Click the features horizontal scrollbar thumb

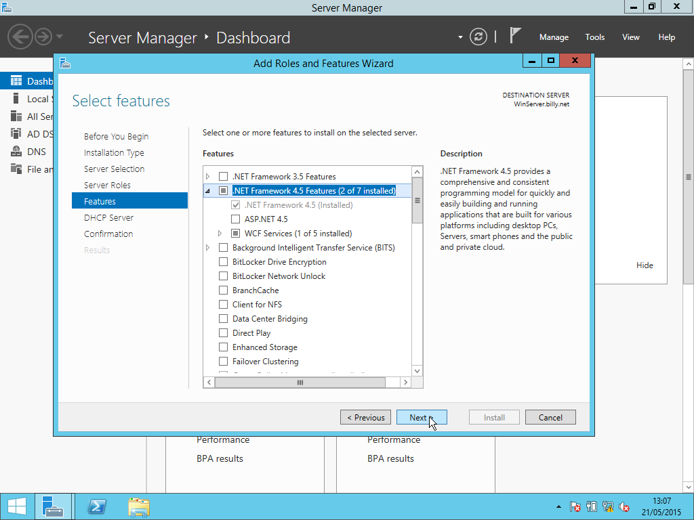click(x=300, y=383)
